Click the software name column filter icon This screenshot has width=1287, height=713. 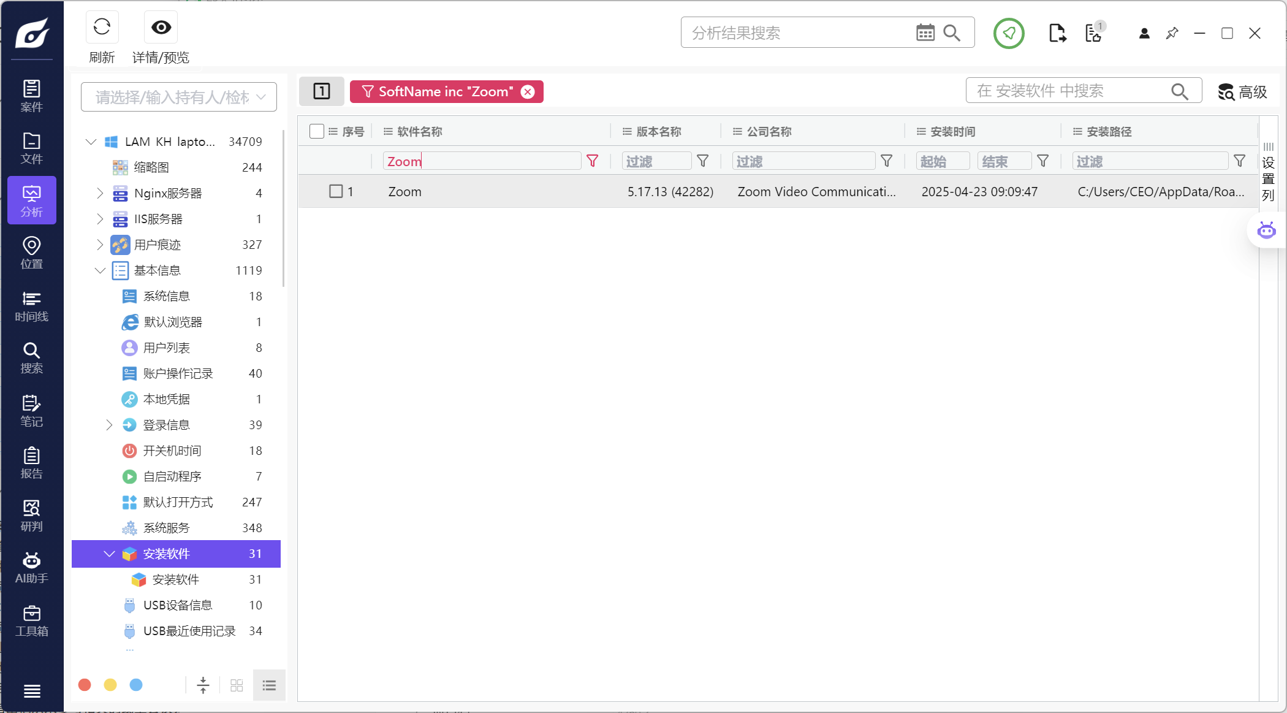point(592,161)
